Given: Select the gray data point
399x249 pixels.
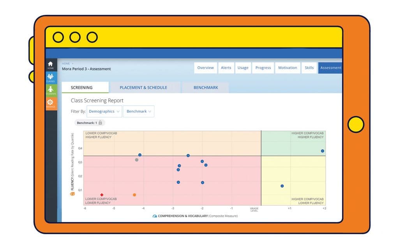Looking at the screenshot, I should coord(137,160).
